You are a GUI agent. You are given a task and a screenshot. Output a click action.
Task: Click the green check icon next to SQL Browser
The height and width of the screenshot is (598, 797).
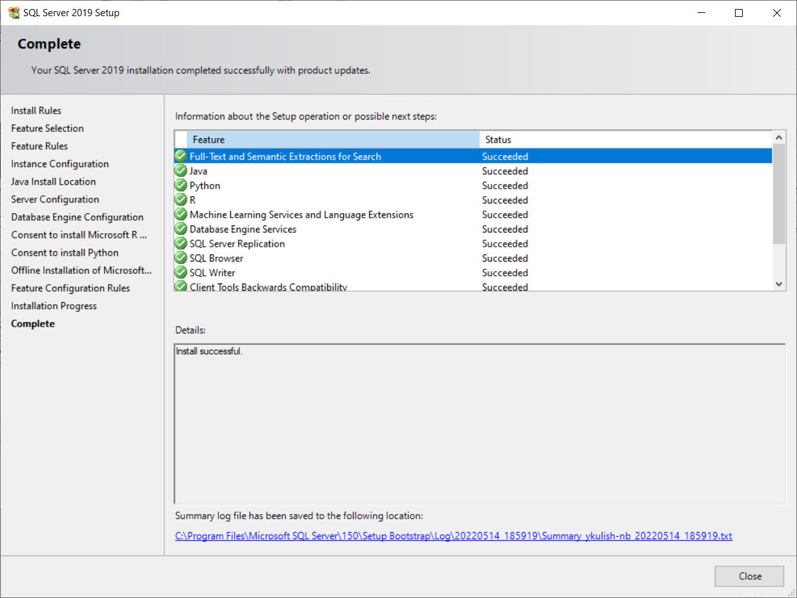[181, 258]
